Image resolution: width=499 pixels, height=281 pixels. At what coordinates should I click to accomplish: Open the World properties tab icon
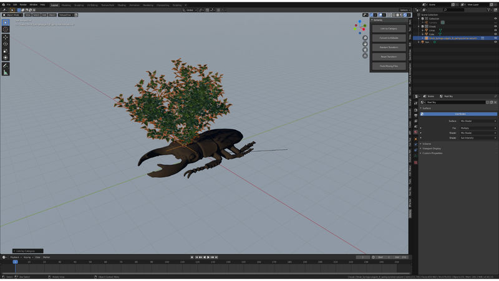415,132
